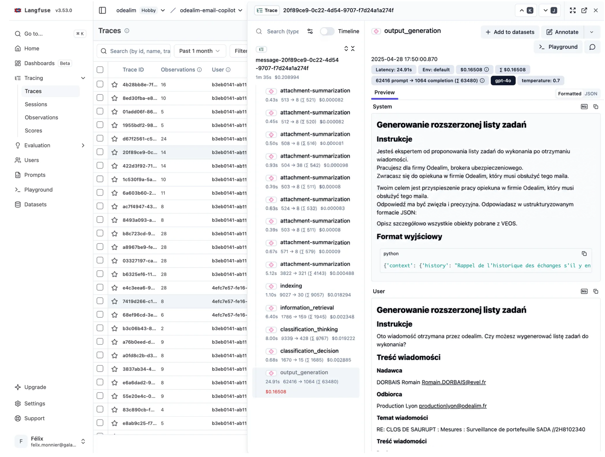Collapse all observations in the tree
Image resolution: width=605 pixels, height=457 pixels.
point(352,49)
